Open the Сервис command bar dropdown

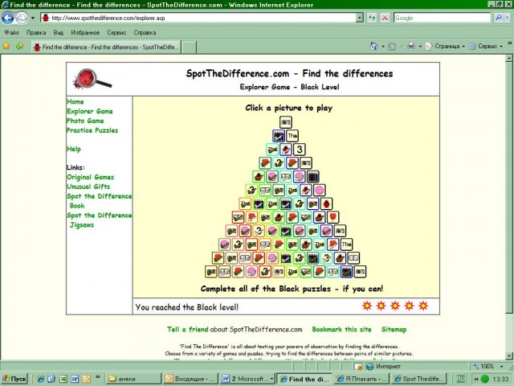click(x=486, y=47)
